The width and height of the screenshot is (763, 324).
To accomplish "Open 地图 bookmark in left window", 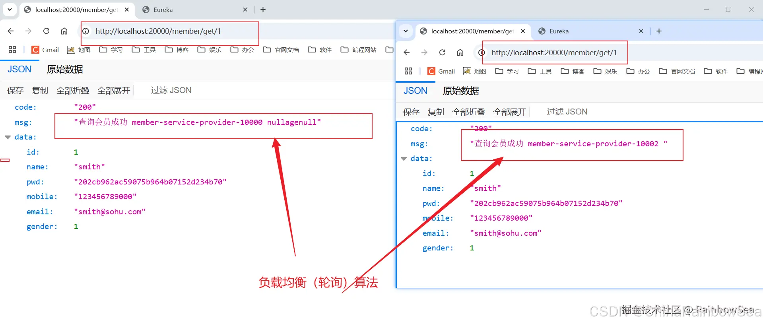I will [x=79, y=50].
